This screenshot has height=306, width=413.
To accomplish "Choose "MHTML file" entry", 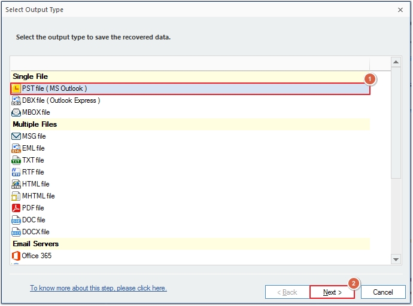I will (x=38, y=196).
